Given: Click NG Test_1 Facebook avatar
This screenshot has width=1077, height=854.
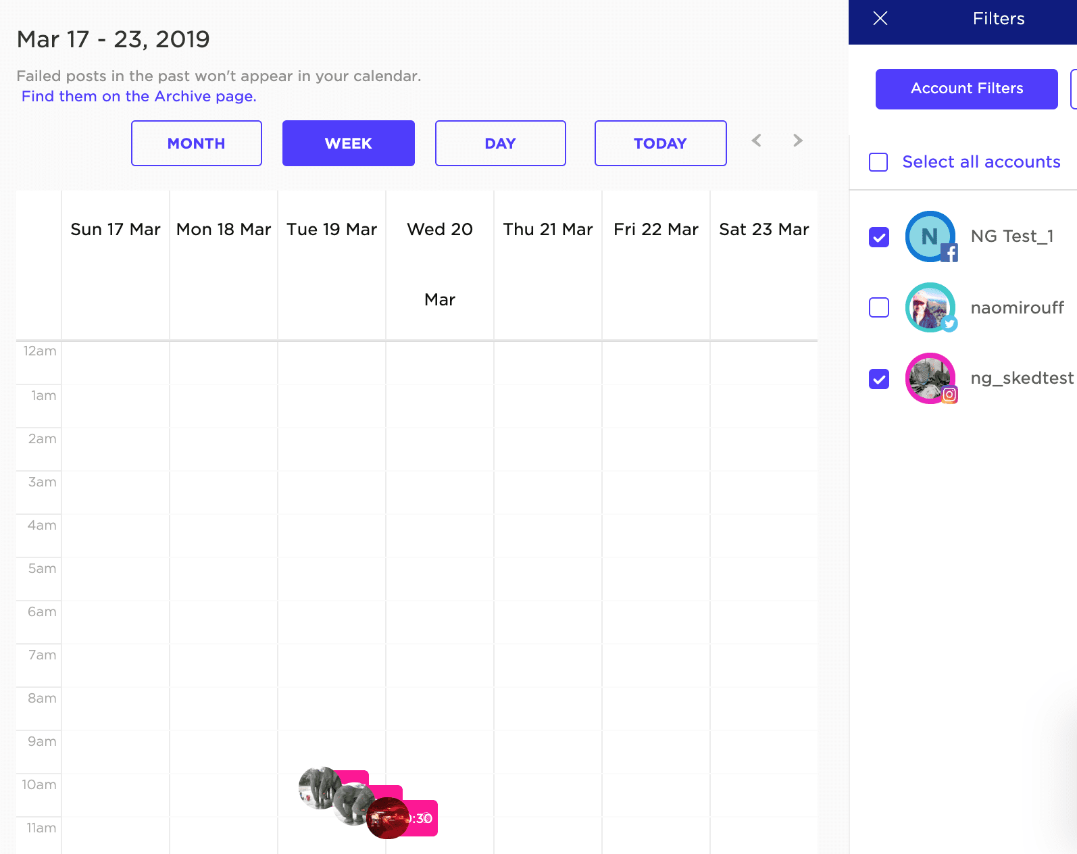Looking at the screenshot, I should 930,236.
